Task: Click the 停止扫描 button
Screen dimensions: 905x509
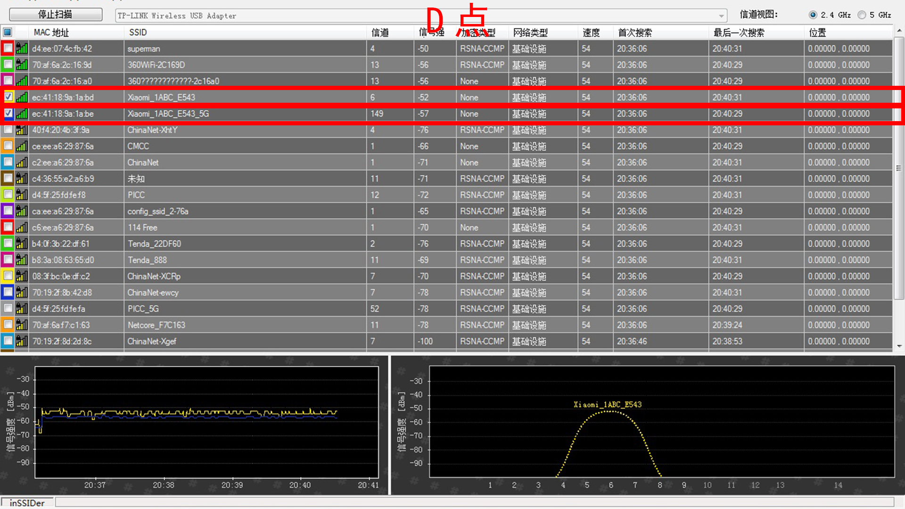Action: point(56,15)
